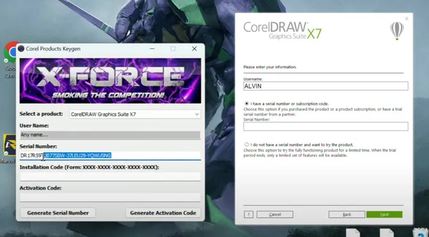Close the Corel Products Keygen window

coord(194,49)
